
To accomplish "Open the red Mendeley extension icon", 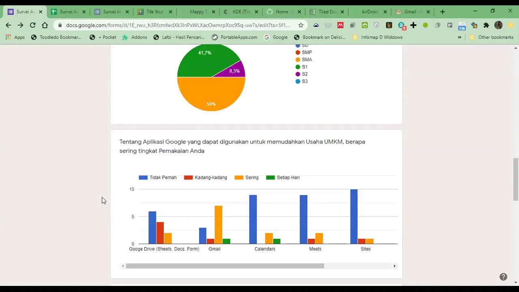I will pos(340,25).
